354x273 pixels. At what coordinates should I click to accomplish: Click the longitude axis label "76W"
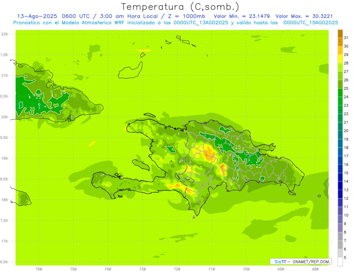tap(39, 269)
